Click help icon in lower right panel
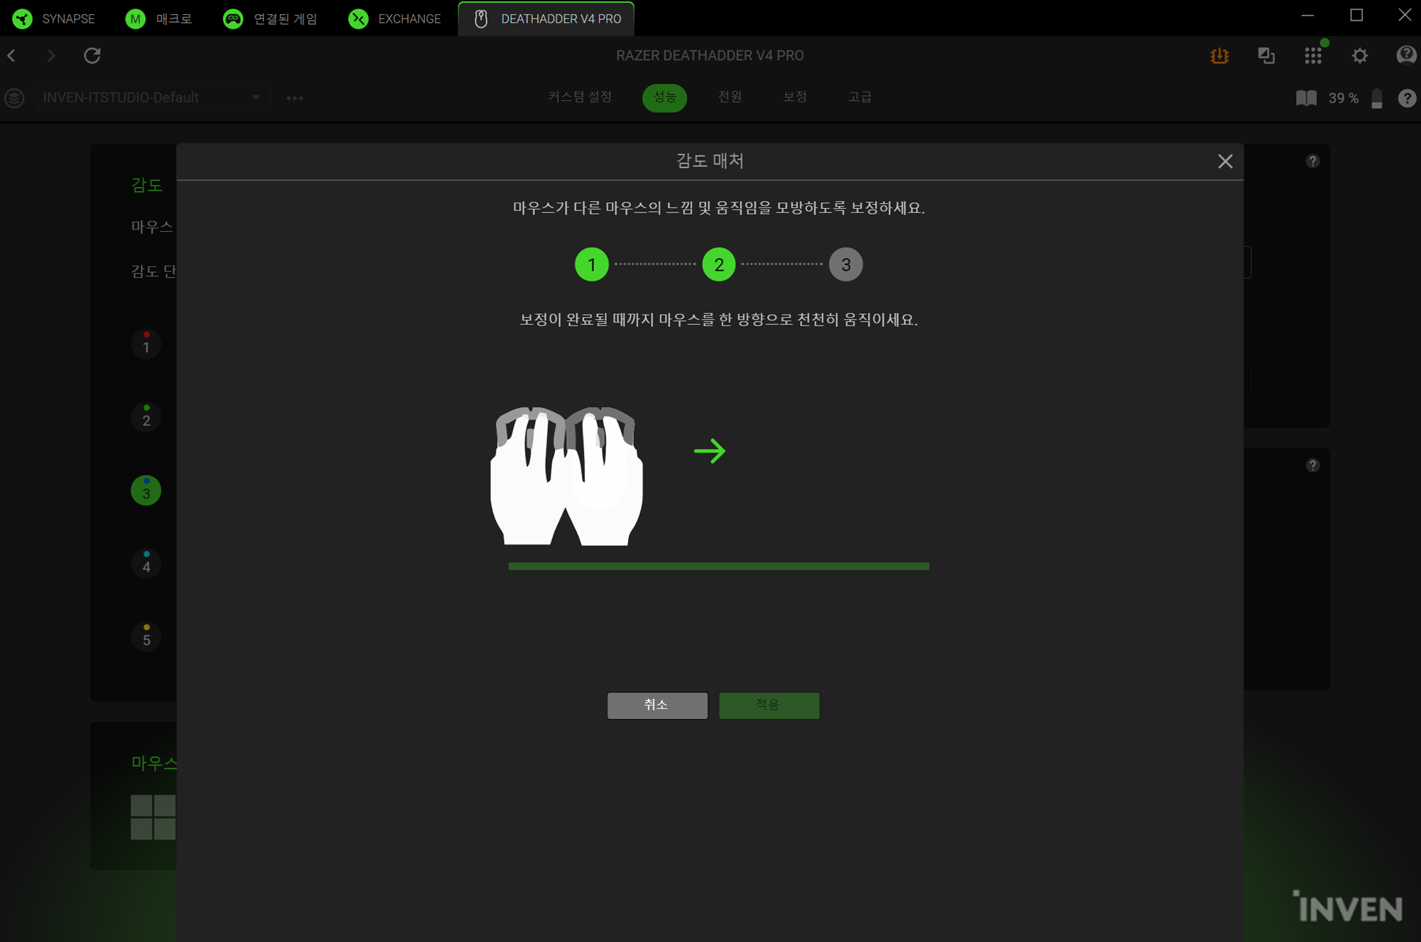This screenshot has height=942, width=1421. (x=1312, y=465)
